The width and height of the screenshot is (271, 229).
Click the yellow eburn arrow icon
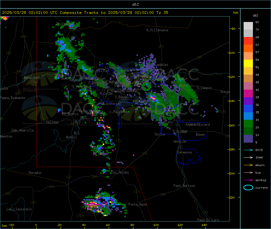point(248,165)
